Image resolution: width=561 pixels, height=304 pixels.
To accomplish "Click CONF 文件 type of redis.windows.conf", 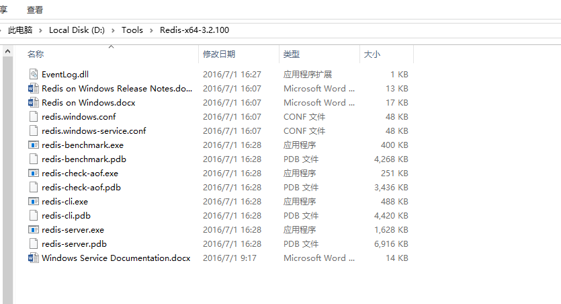I will (x=304, y=117).
